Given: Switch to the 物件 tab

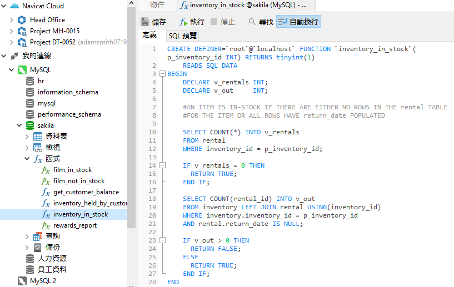Looking at the screenshot, I should point(157,5).
